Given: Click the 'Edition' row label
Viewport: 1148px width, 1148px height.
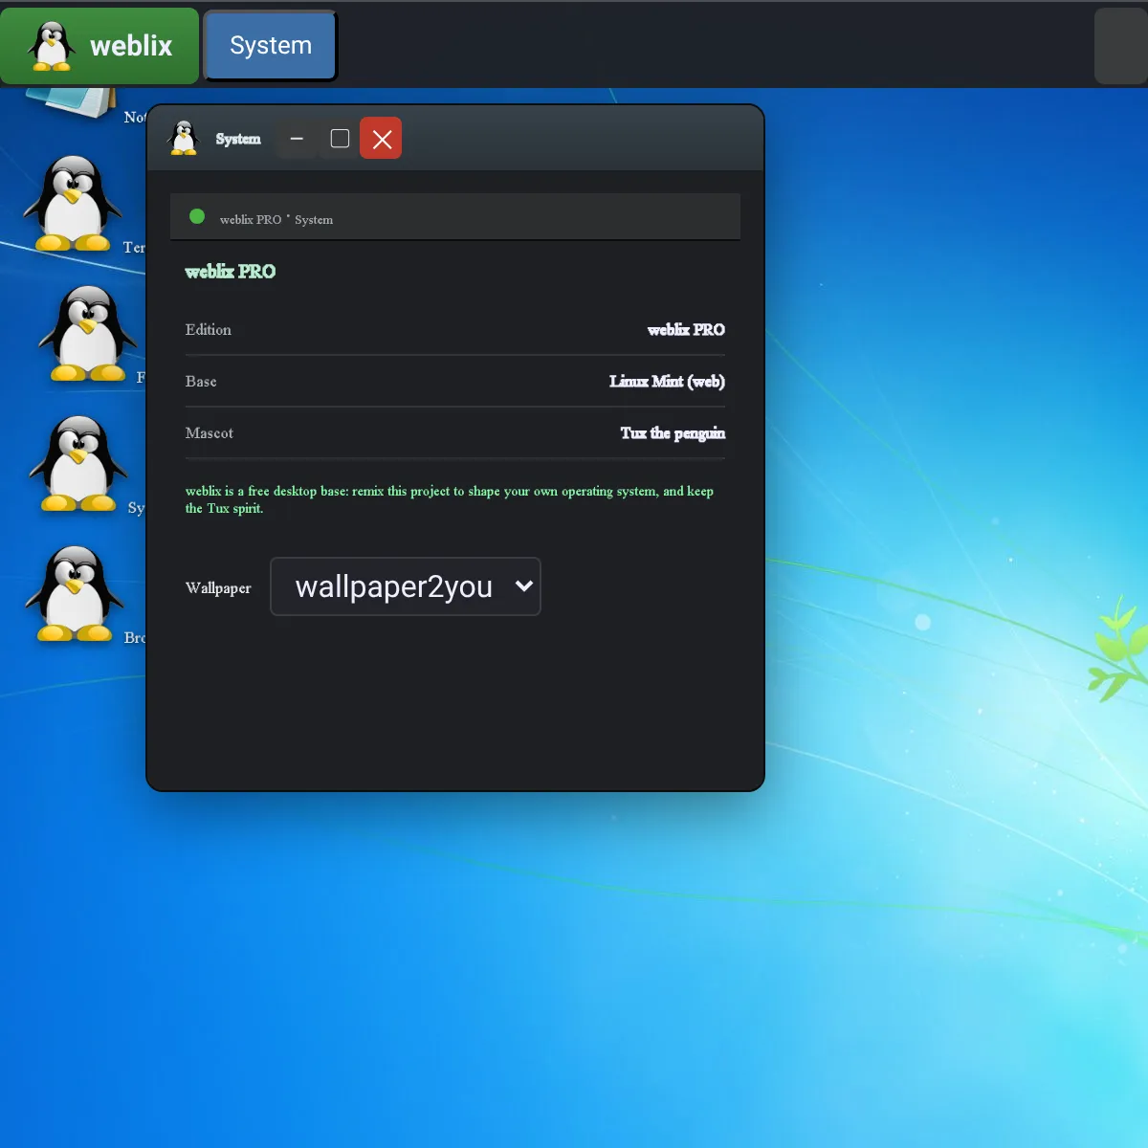Looking at the screenshot, I should click(209, 330).
